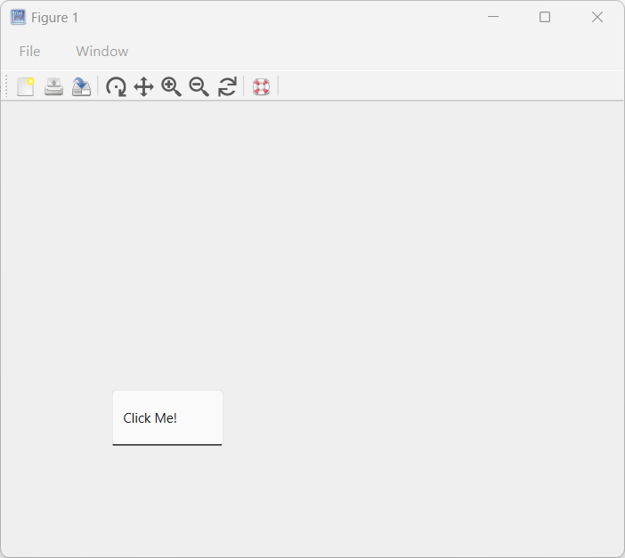Open help via the lifebuoy icon

click(x=261, y=86)
